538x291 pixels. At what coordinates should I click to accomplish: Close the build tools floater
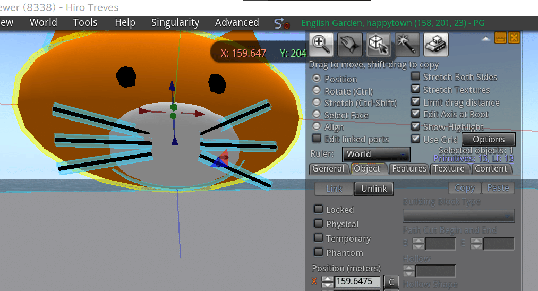[514, 37]
